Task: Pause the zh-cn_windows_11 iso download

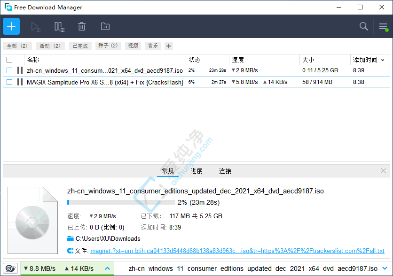Action: 20,70
